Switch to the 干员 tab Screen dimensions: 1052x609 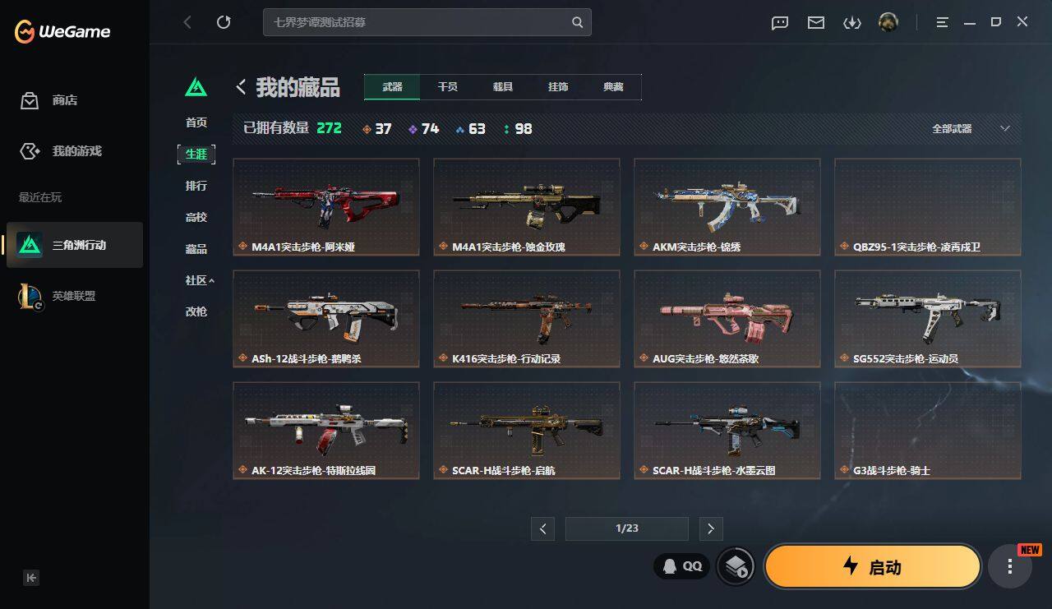pos(447,87)
